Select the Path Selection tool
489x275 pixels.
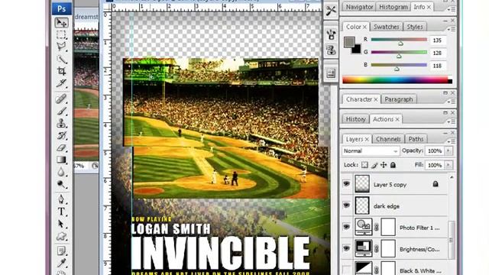[x=61, y=224]
